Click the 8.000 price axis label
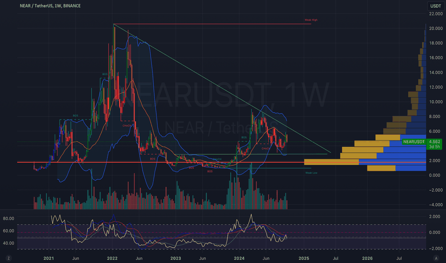Screen dimensions: 446x263 point(435,117)
